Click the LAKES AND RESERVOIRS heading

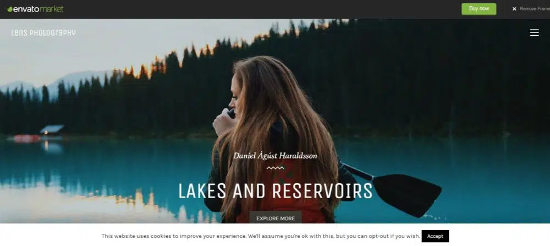[x=276, y=192]
